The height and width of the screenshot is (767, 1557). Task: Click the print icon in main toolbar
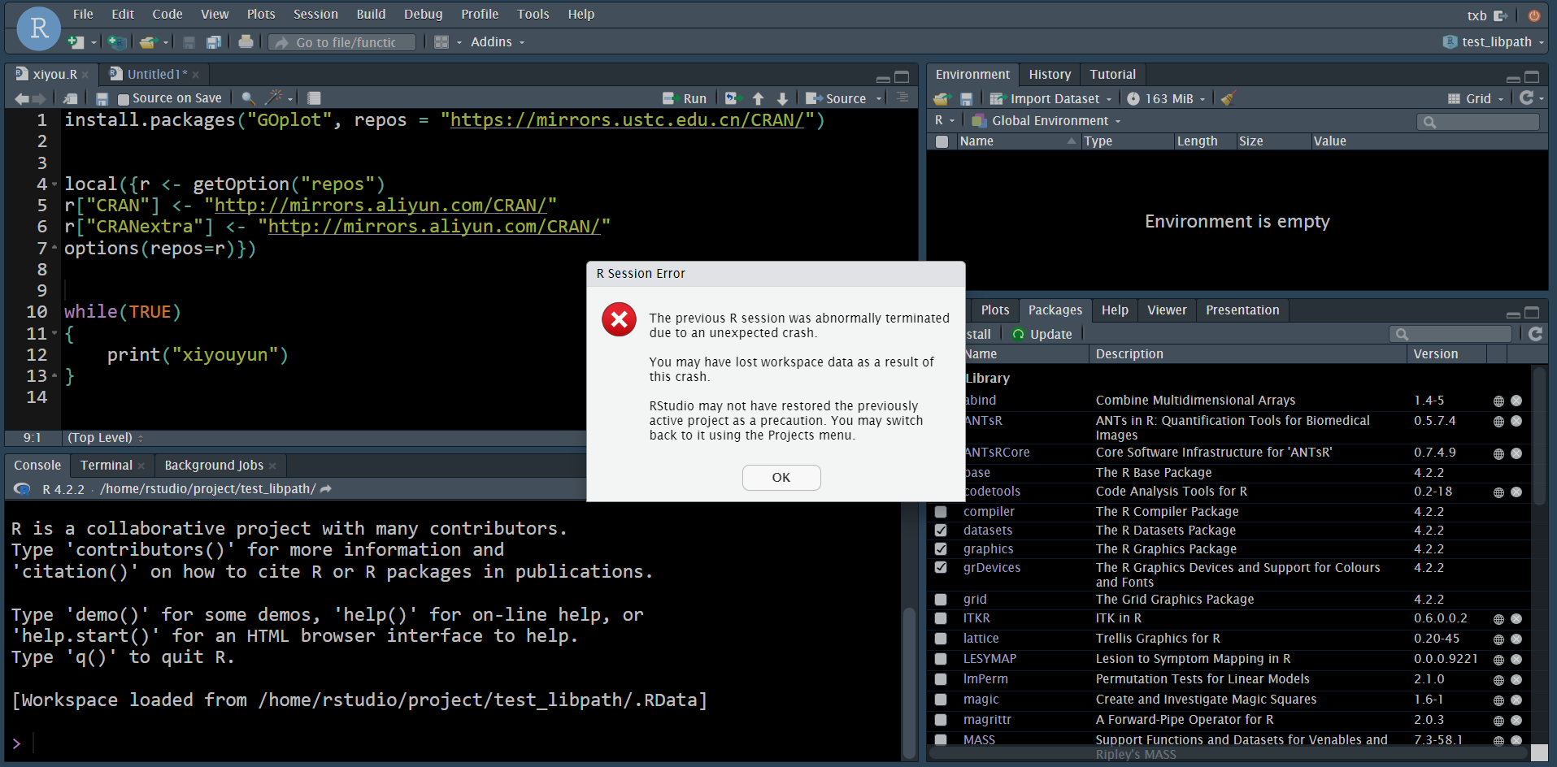point(246,42)
